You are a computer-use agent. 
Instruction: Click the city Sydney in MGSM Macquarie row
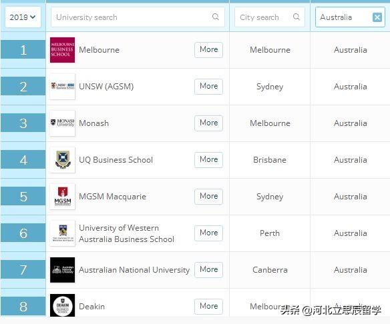[x=270, y=197]
